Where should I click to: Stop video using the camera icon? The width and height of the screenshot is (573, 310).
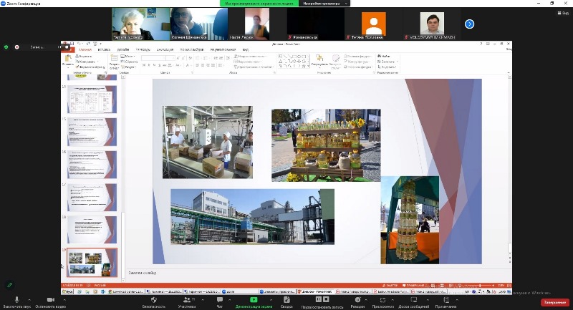click(50, 299)
